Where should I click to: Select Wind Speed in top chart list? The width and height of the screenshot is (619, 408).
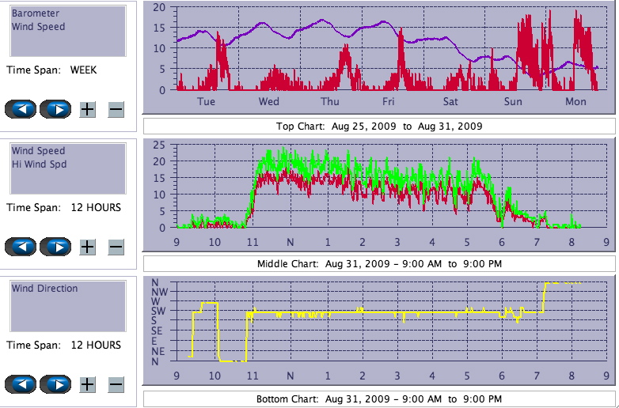[x=38, y=26]
